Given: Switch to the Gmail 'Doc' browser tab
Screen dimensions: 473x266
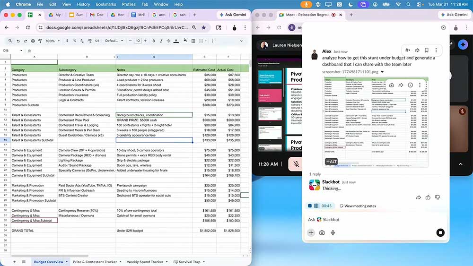Looking at the screenshot, I should [x=97, y=15].
